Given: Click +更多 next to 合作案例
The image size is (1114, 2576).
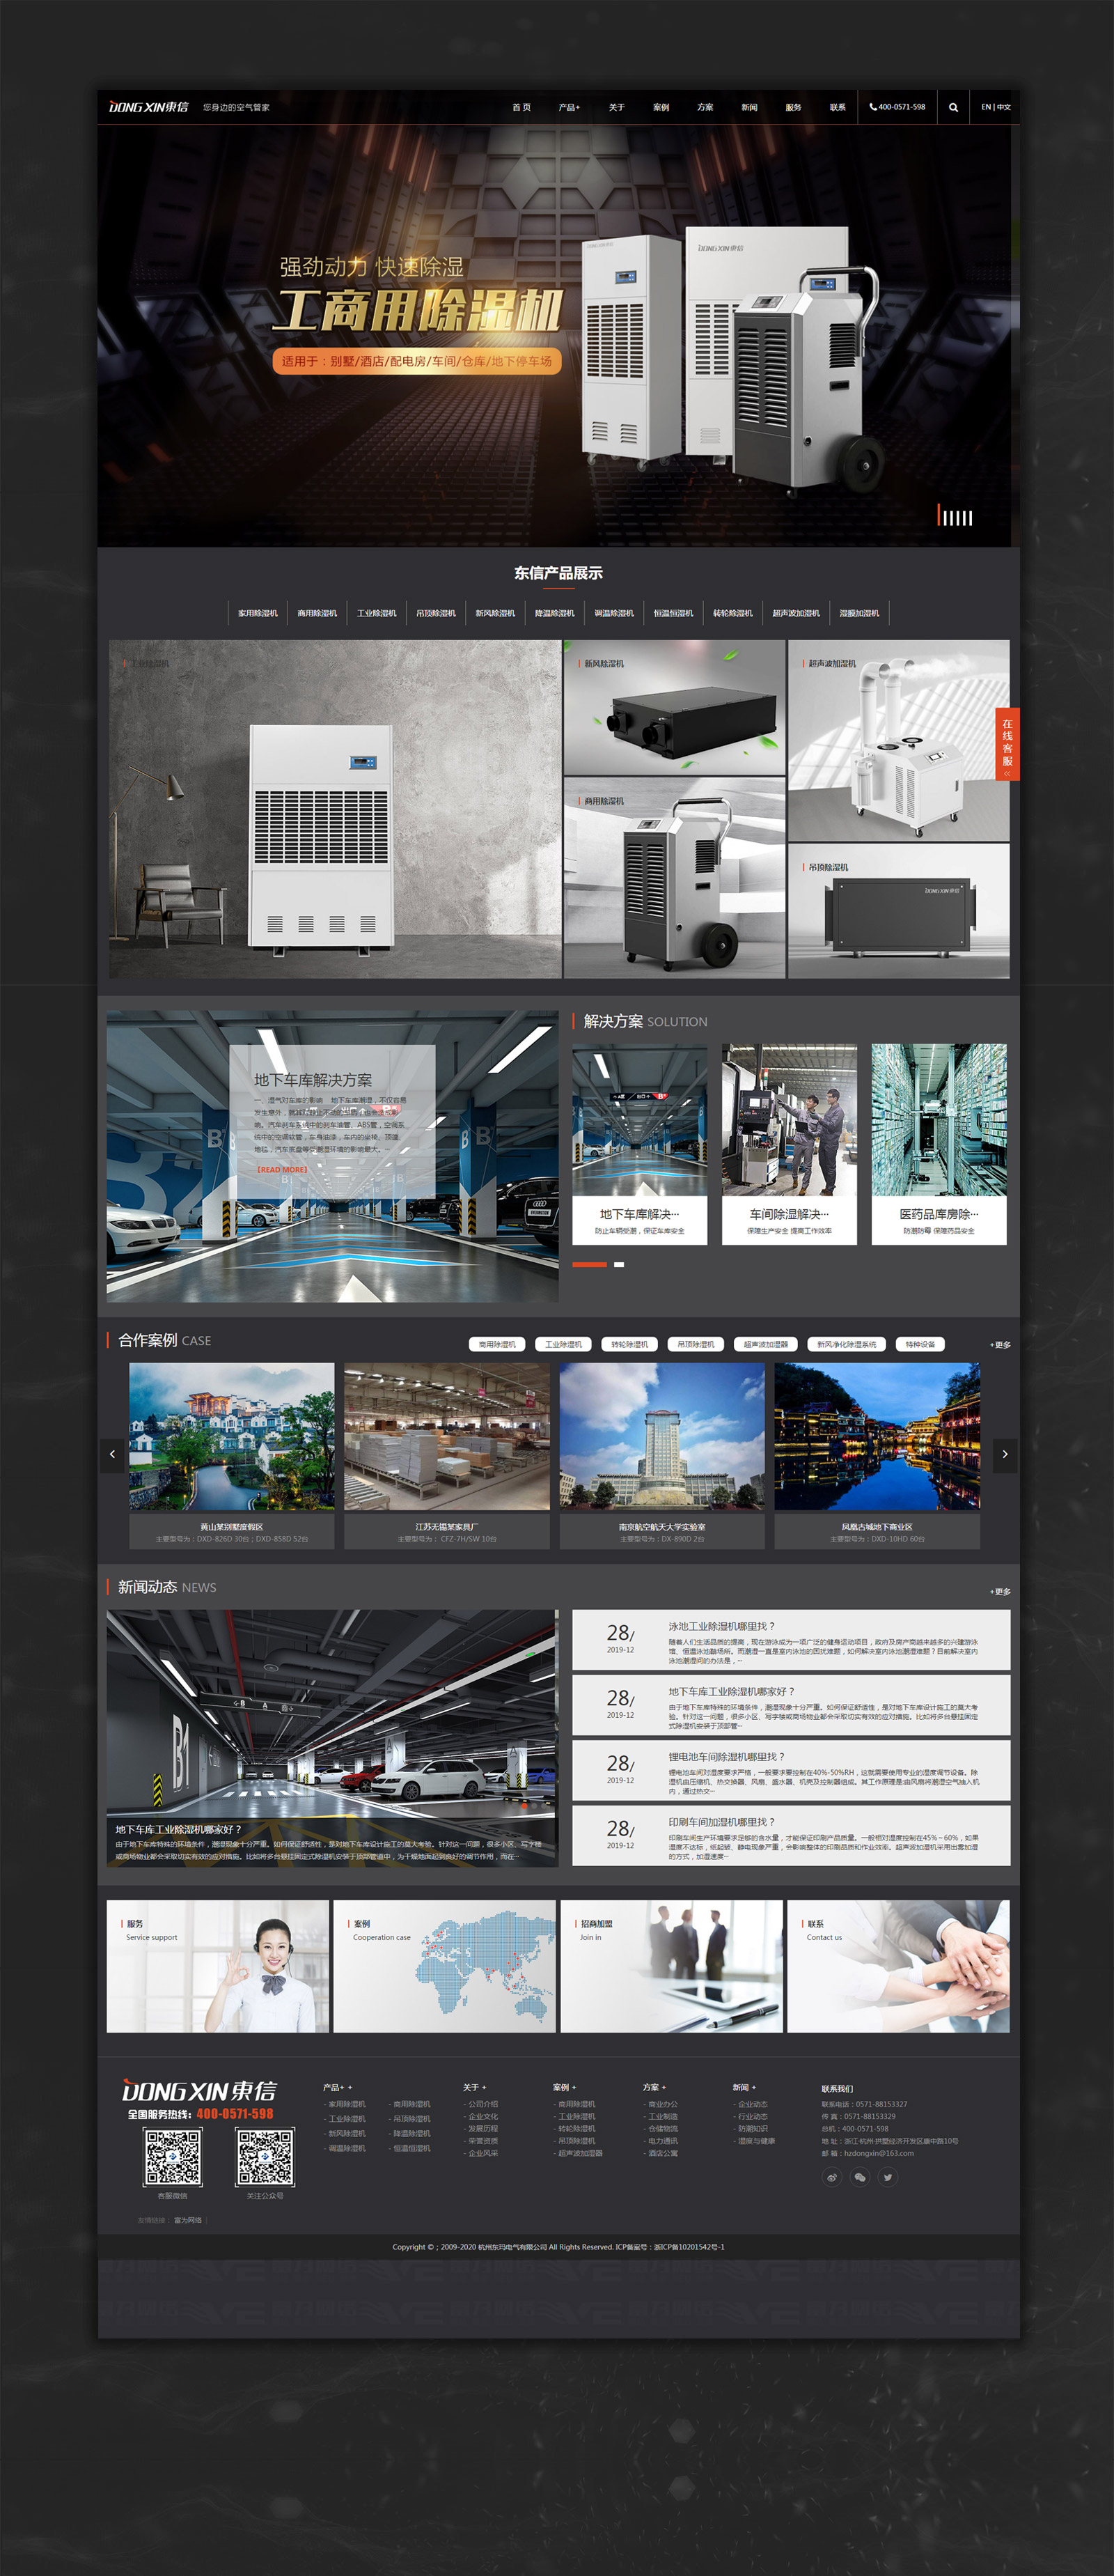Looking at the screenshot, I should [x=1000, y=1344].
